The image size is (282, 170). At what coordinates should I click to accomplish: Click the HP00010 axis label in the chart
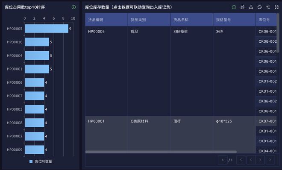[x=15, y=42]
